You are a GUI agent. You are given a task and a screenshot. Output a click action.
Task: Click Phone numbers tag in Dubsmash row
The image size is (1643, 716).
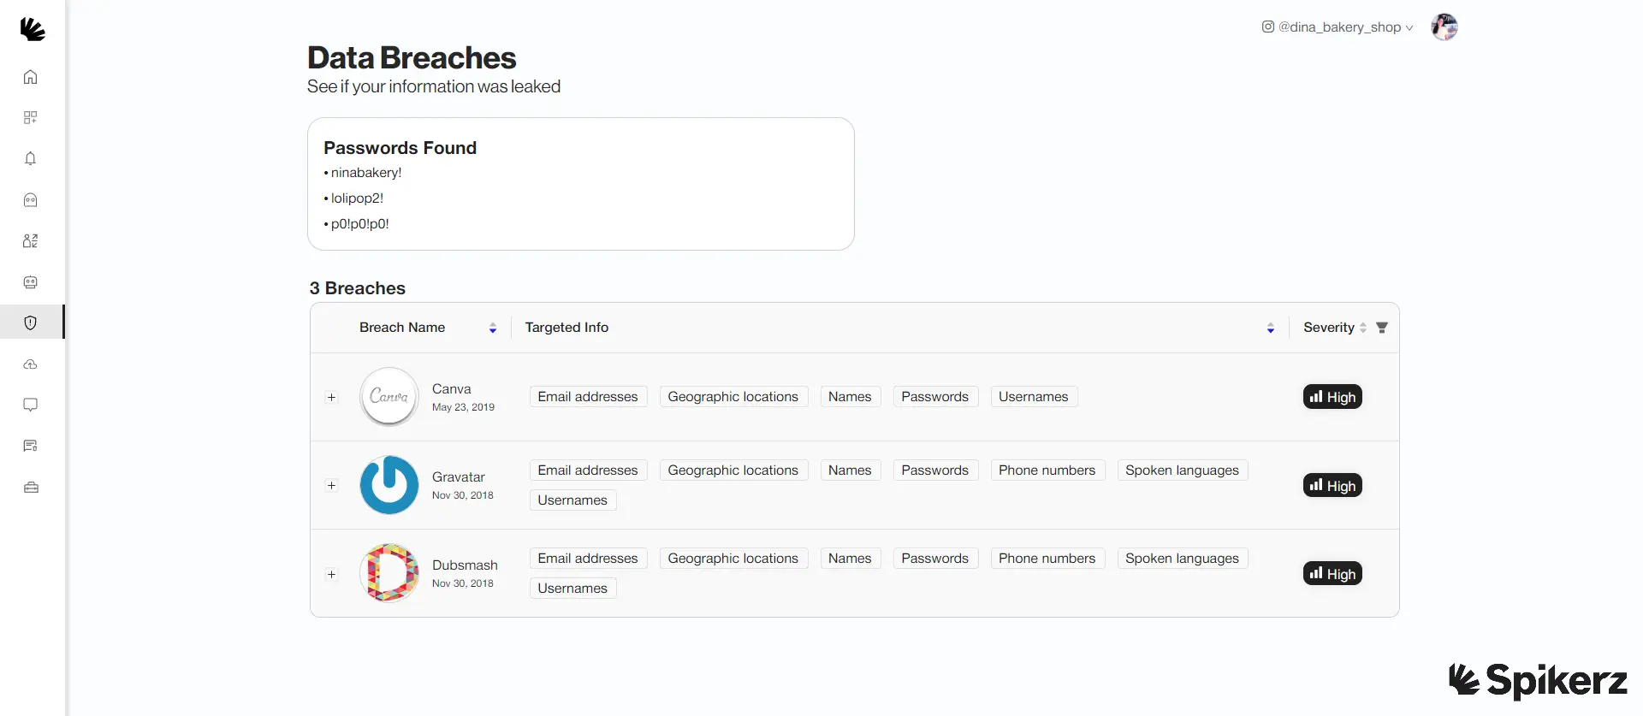(x=1047, y=559)
